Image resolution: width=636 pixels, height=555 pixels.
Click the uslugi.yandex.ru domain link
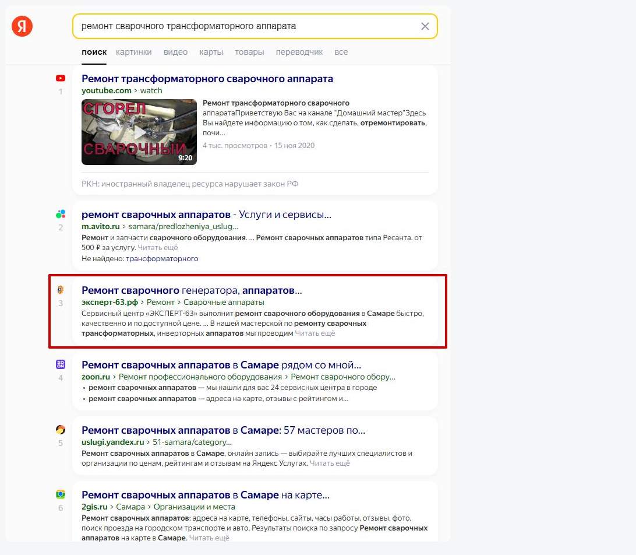click(113, 442)
